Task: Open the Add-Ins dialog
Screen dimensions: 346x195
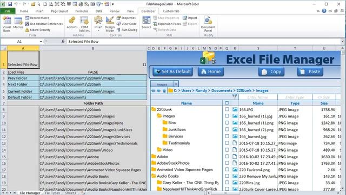Action: coord(72,23)
